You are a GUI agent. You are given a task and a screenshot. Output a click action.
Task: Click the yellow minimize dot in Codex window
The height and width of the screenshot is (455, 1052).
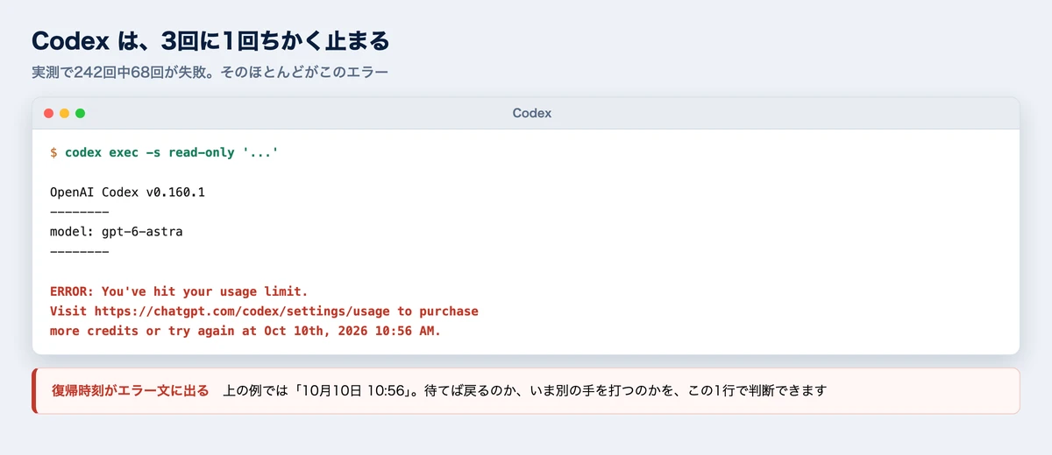click(x=65, y=113)
